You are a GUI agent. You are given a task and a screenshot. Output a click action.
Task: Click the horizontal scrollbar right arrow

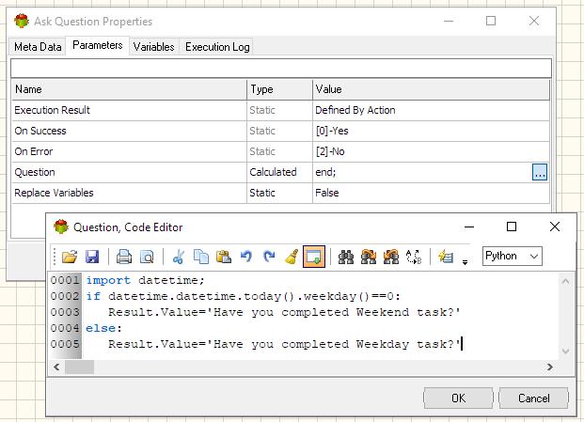click(x=550, y=367)
